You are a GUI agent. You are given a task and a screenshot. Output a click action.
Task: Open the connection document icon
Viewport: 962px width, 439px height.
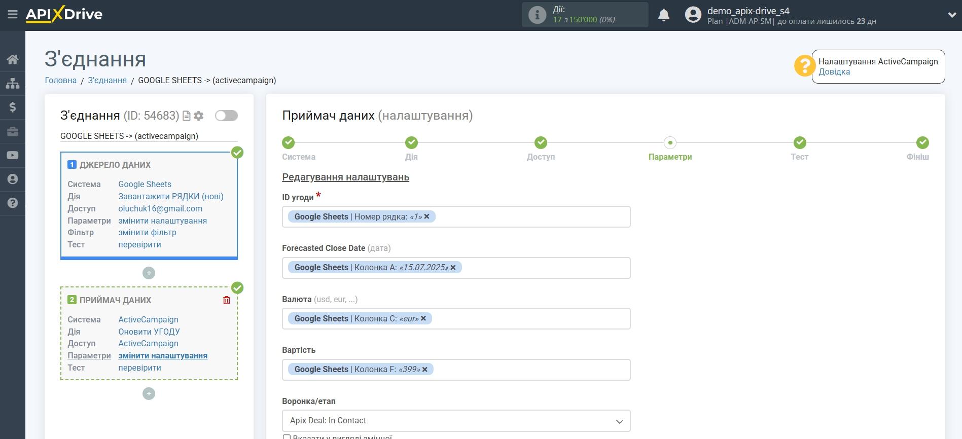187,116
